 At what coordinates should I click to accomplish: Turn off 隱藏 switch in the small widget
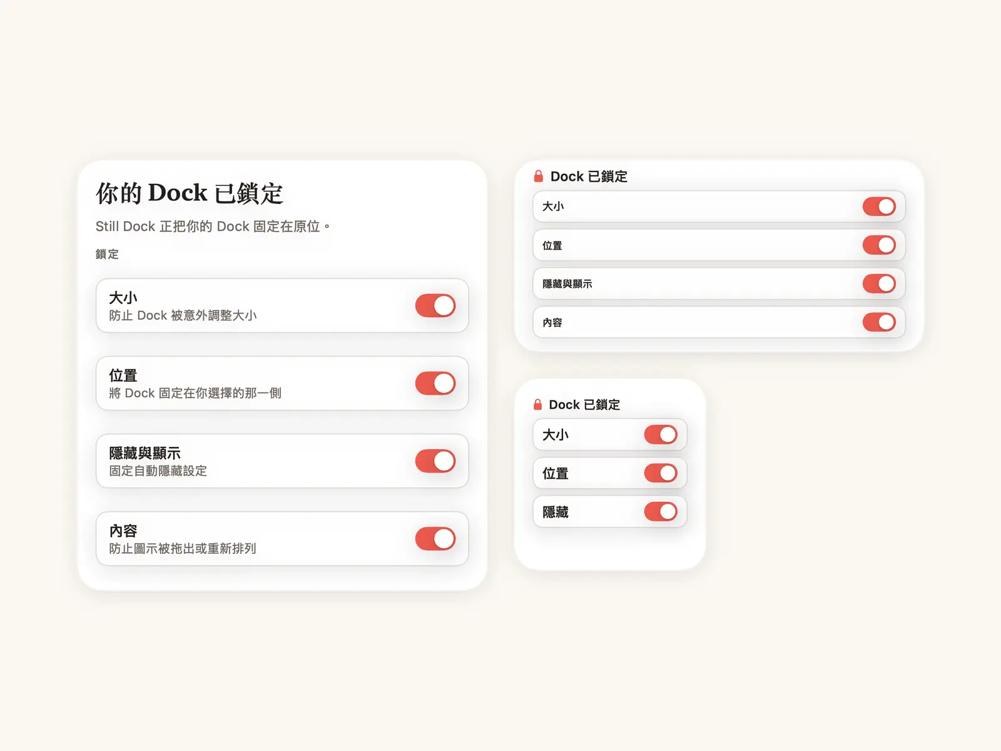click(x=661, y=512)
